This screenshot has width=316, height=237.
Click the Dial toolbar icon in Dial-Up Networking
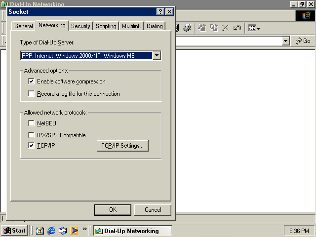click(187, 28)
